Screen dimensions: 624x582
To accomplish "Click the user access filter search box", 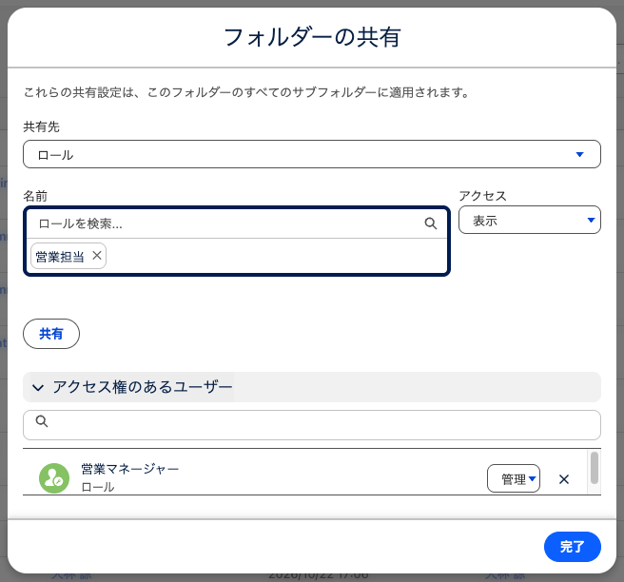I will (312, 425).
